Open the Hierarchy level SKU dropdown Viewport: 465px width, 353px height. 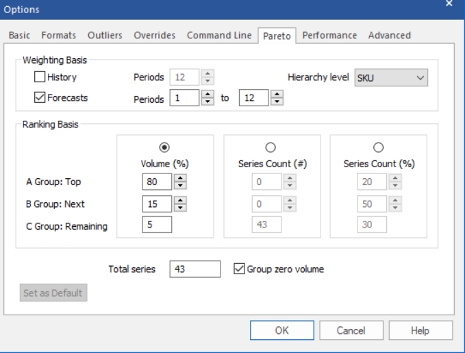click(x=391, y=77)
